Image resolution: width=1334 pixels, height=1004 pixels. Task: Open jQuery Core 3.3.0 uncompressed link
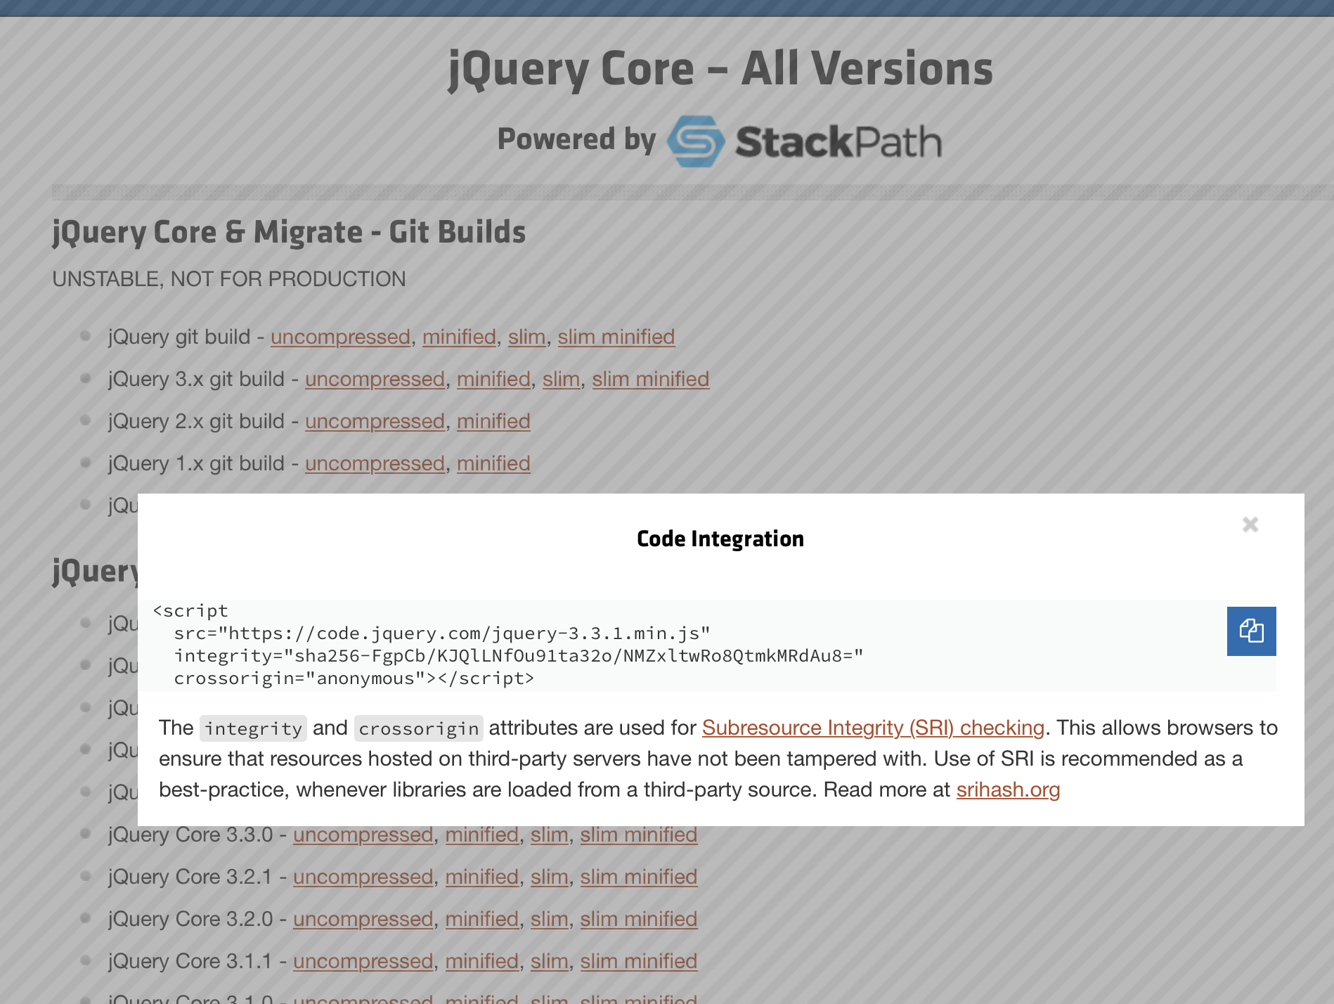click(363, 835)
